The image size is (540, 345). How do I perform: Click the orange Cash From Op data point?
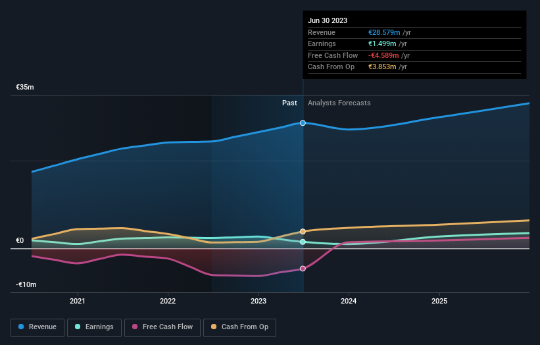coord(303,232)
